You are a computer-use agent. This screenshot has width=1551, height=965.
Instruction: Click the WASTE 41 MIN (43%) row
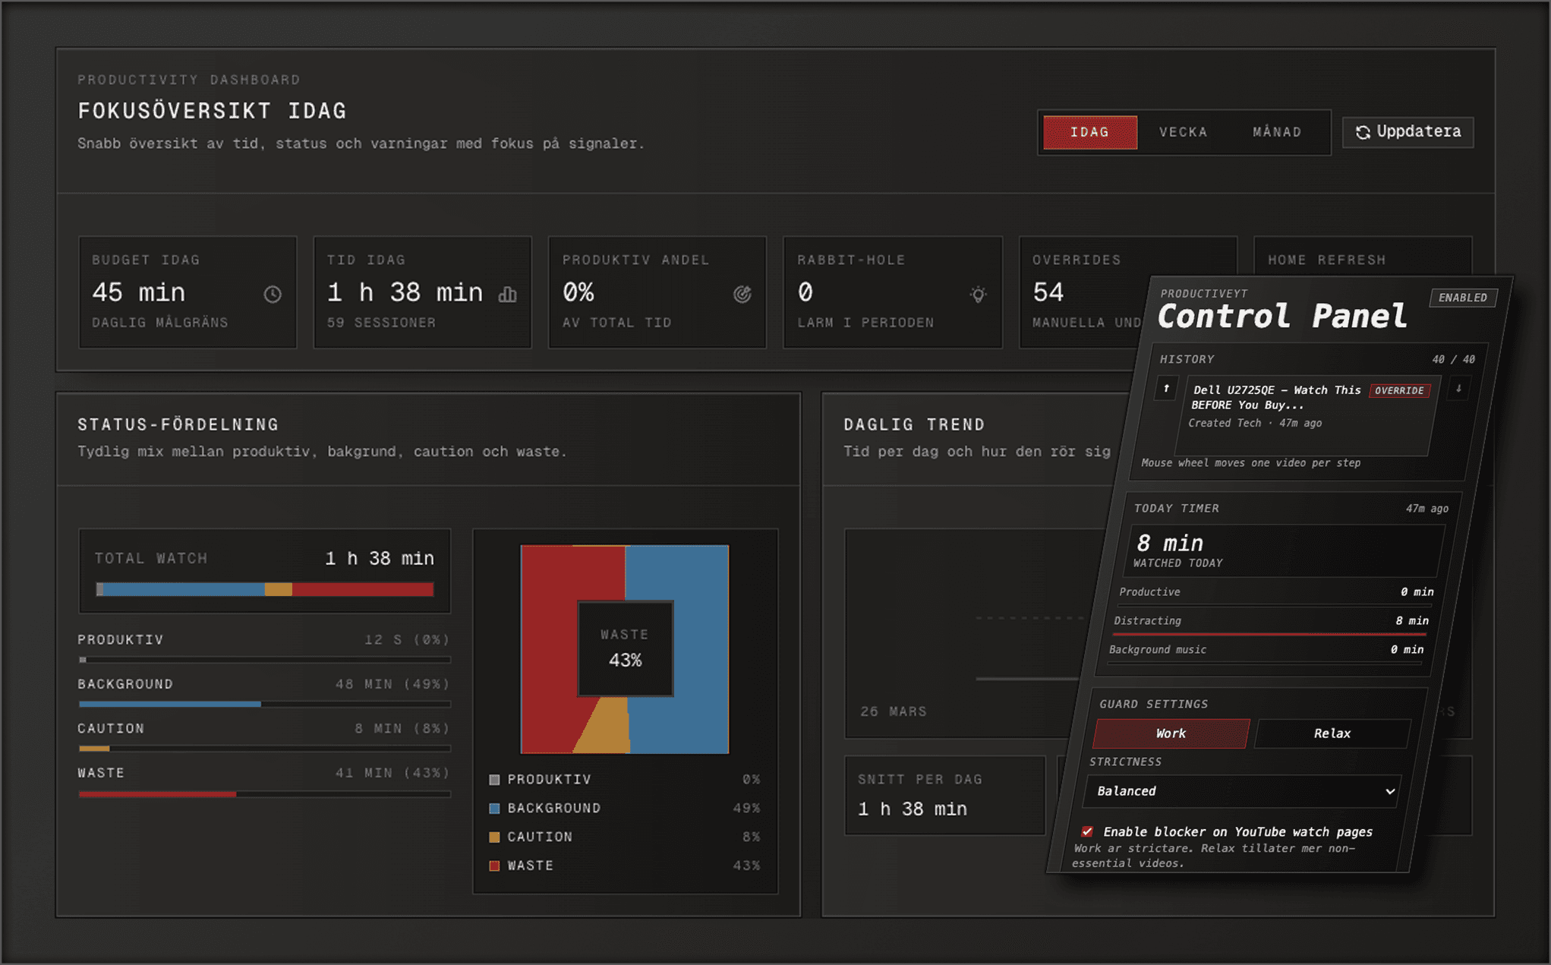[264, 783]
